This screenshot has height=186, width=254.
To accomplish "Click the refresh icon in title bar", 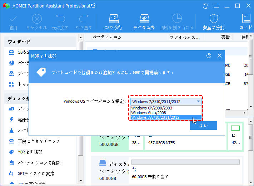I will click(x=205, y=6).
